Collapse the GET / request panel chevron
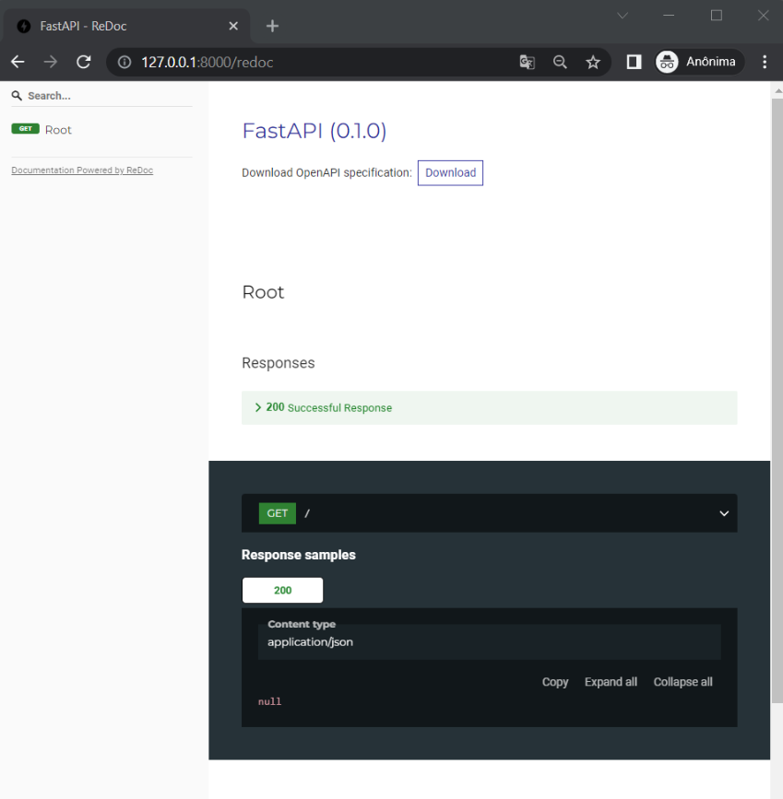Screen dimensions: 783x799 [724, 513]
